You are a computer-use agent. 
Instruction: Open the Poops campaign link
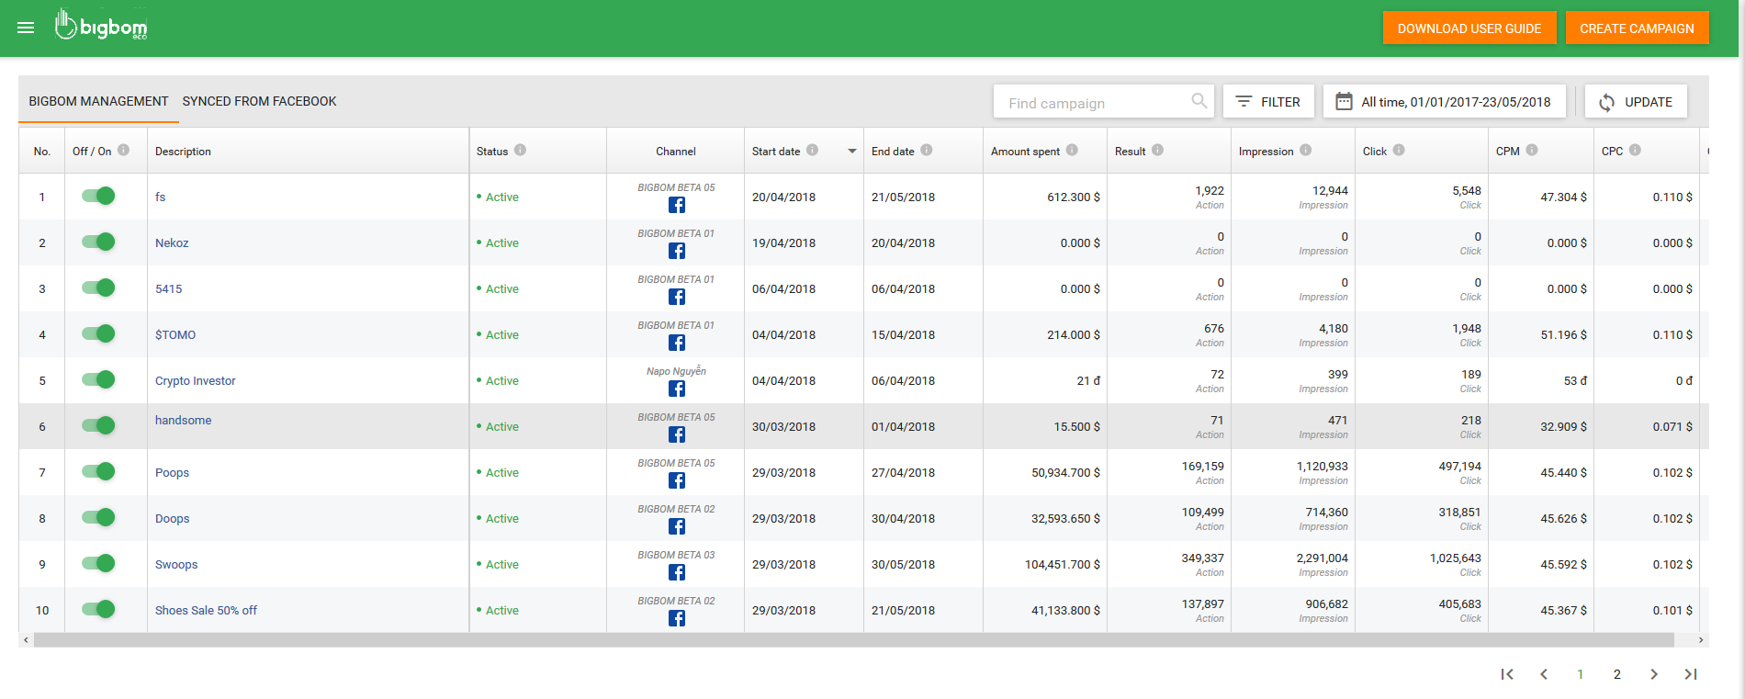pyautogui.click(x=172, y=473)
